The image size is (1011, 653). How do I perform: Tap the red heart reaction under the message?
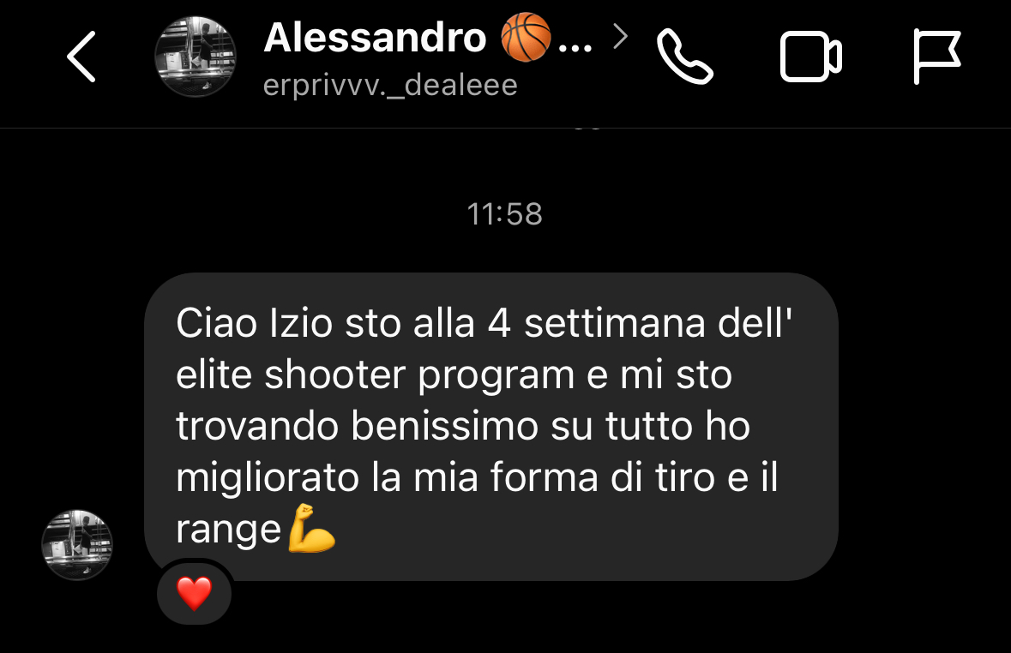[x=194, y=593]
